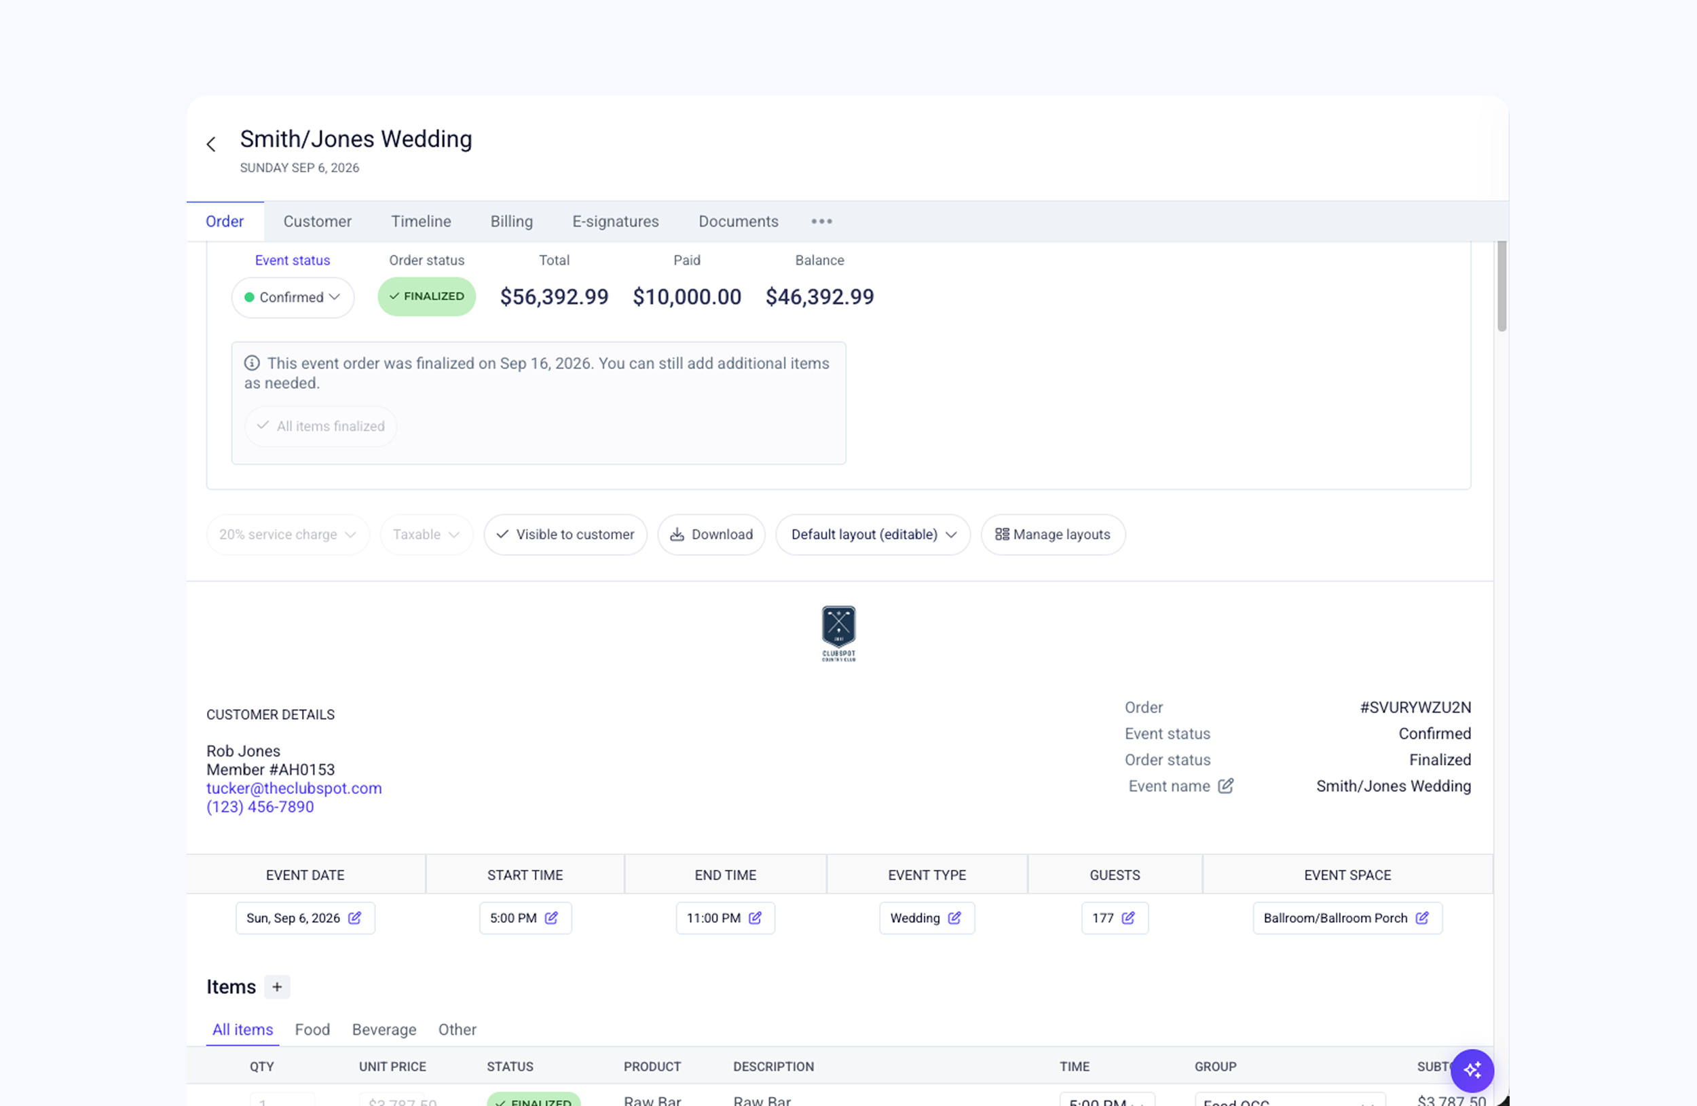Download the event order

pyautogui.click(x=711, y=535)
